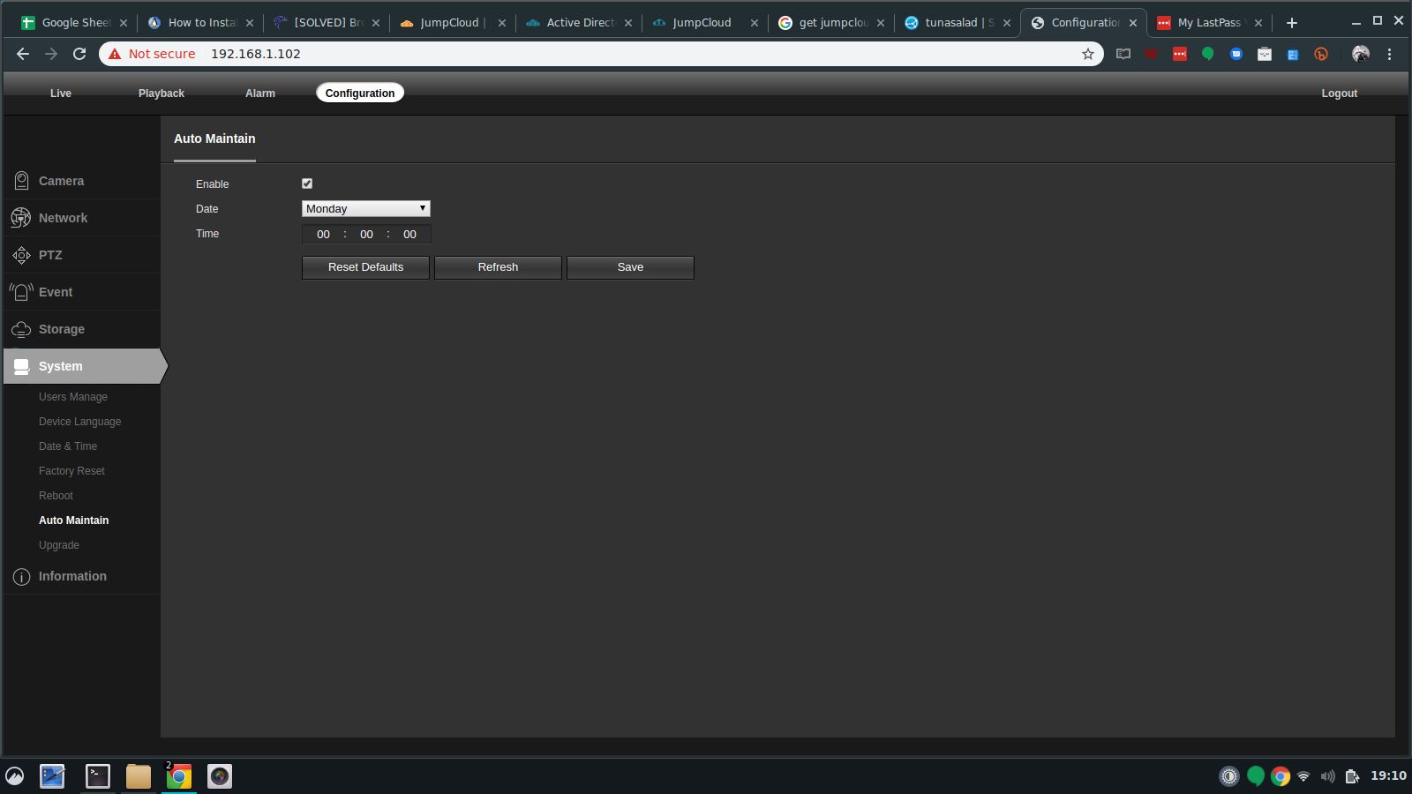Open Information section info icon
Image resolution: width=1412 pixels, height=794 pixels.
(21, 577)
